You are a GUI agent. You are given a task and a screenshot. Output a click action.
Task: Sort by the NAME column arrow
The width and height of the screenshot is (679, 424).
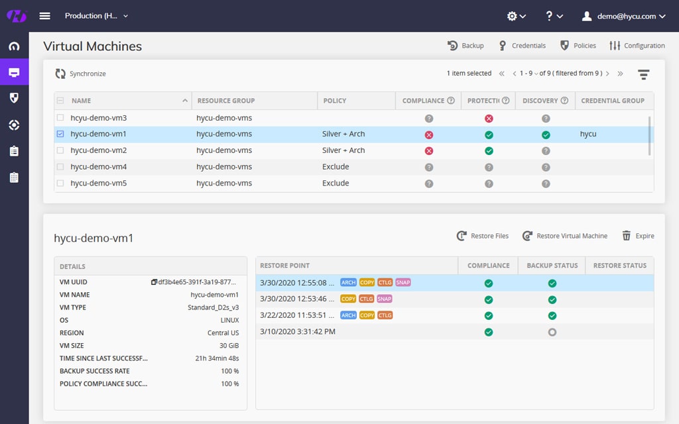(x=185, y=101)
